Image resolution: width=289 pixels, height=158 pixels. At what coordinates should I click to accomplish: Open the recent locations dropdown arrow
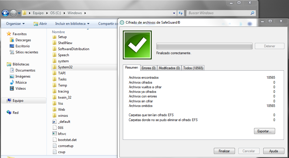(19, 13)
